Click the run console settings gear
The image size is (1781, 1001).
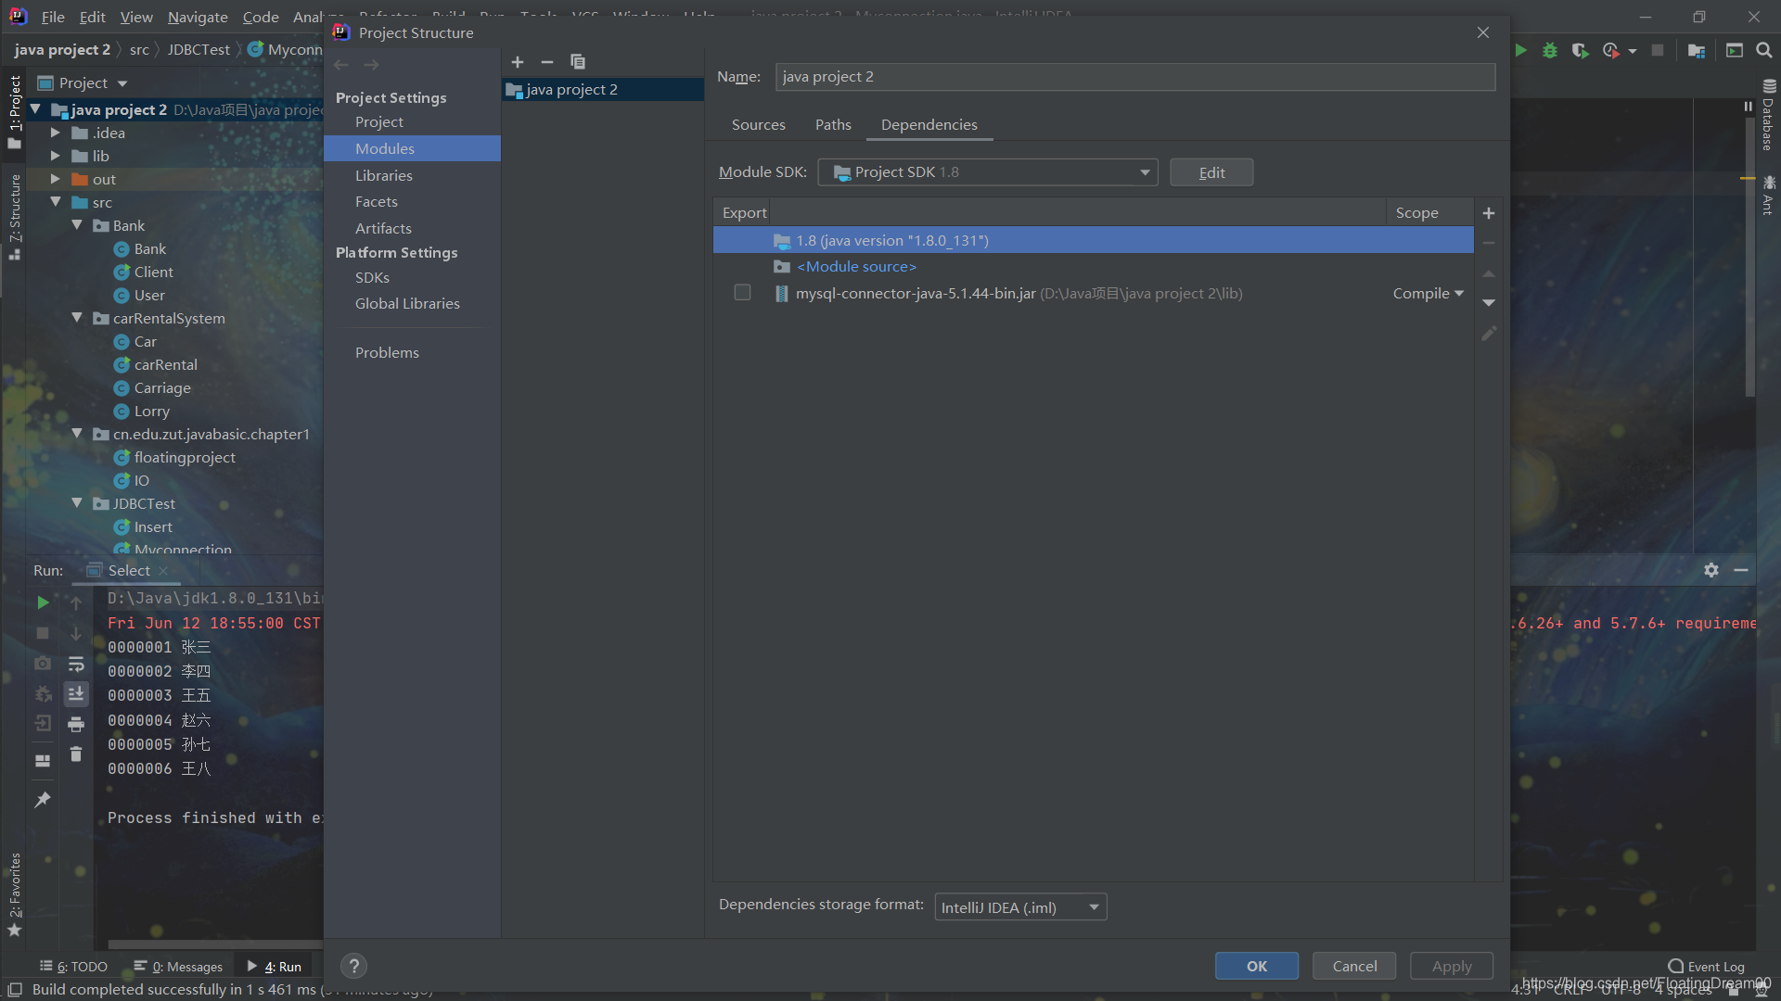[x=1711, y=570]
